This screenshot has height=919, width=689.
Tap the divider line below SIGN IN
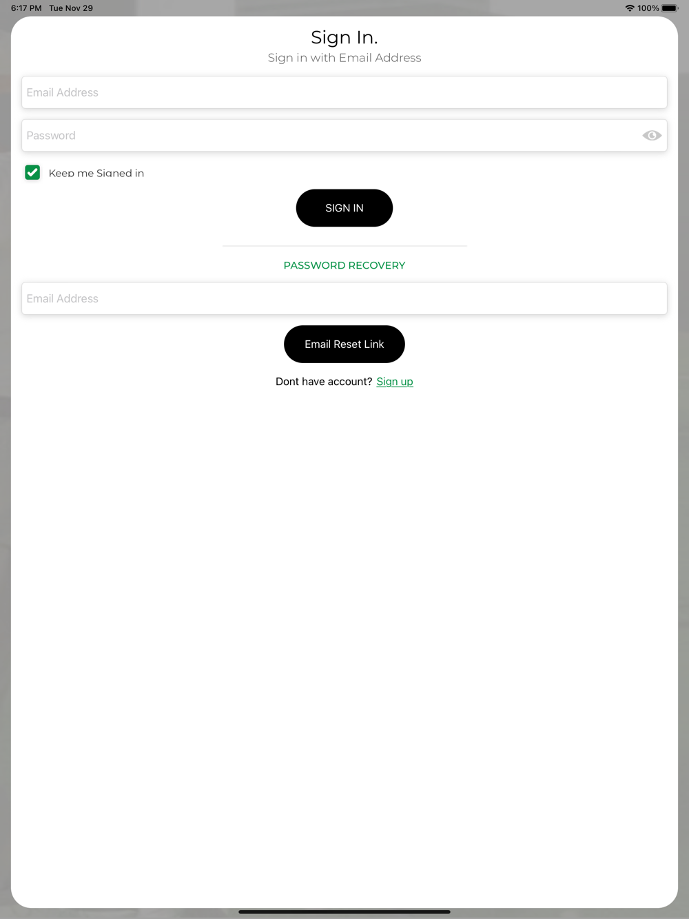[344, 245]
